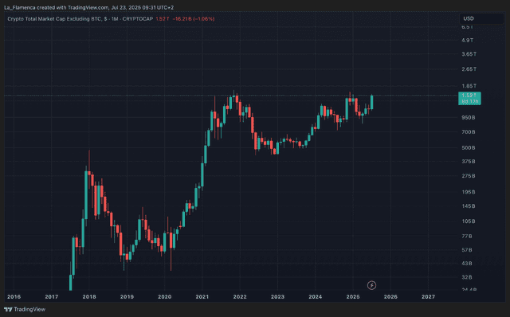This screenshot has height=317, width=510.
Task: Click the 2022 label on the time axis
Action: (240, 296)
